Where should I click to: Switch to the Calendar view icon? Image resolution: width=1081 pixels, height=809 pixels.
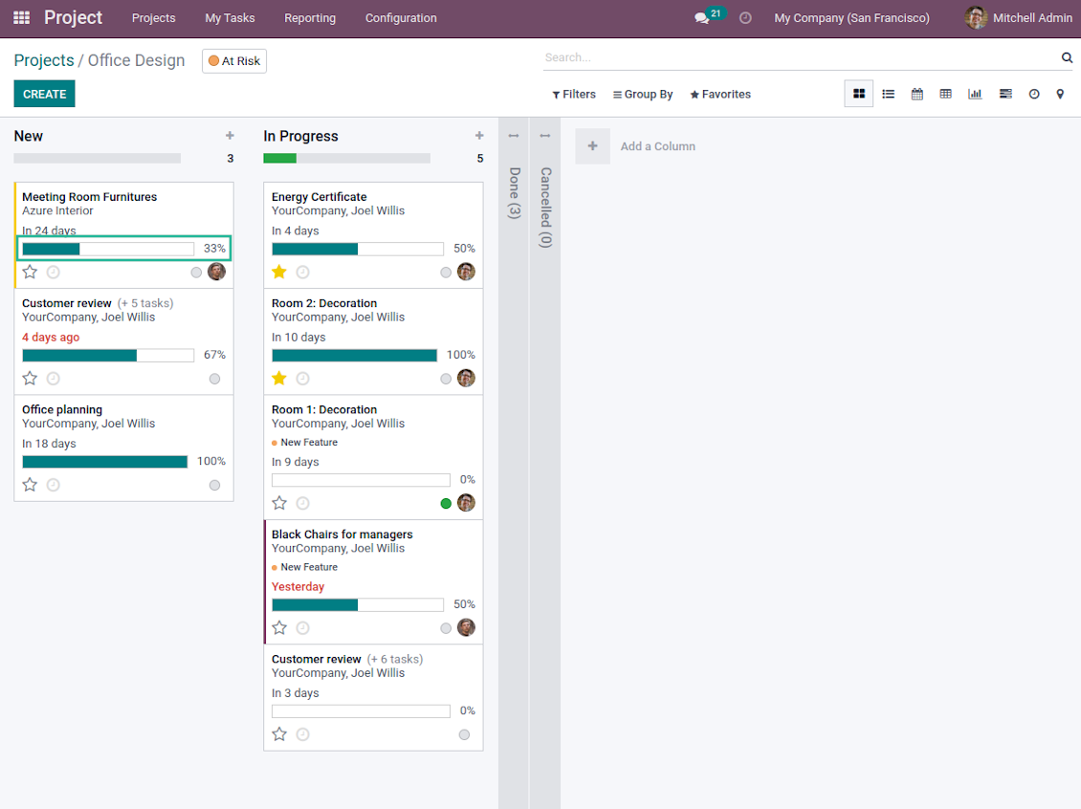click(916, 94)
